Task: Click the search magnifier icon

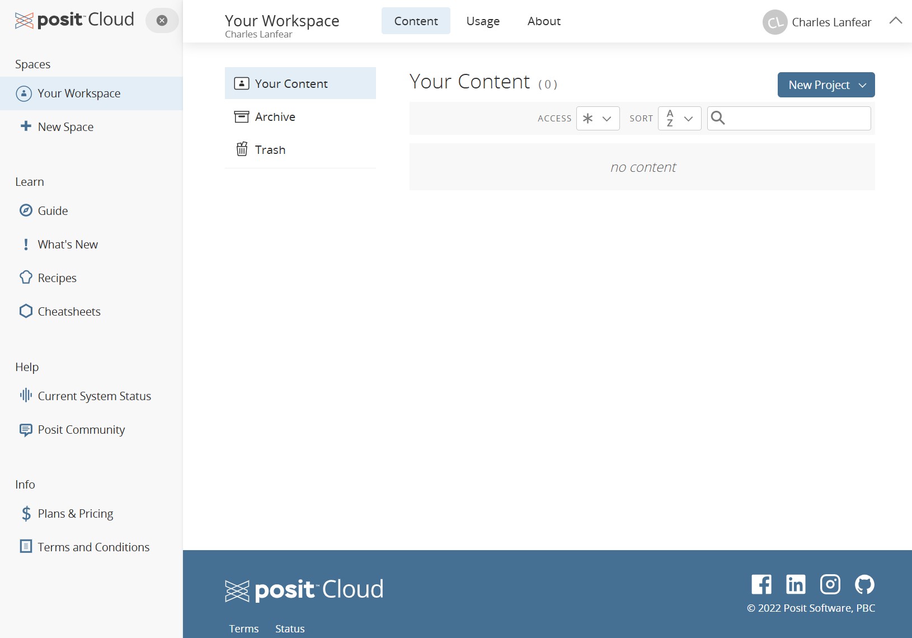Action: click(x=718, y=118)
